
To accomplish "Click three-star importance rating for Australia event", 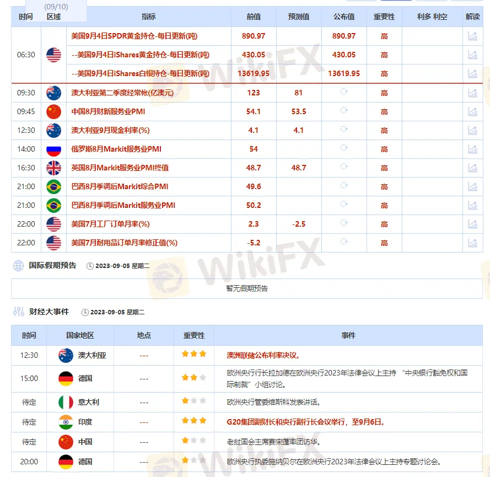I will point(193,355).
